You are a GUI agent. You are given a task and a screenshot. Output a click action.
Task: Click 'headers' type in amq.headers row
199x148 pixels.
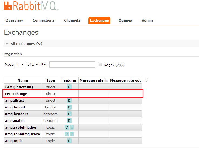tap(50, 114)
